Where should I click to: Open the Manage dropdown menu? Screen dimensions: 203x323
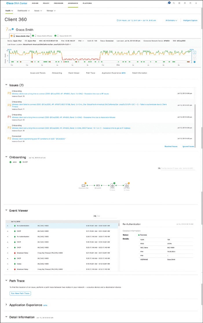pyautogui.click(x=51, y=10)
